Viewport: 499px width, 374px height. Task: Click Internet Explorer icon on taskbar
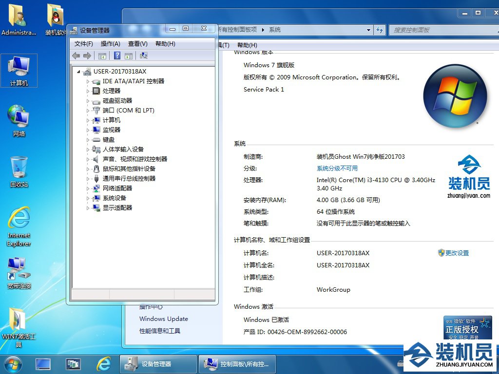click(x=103, y=363)
